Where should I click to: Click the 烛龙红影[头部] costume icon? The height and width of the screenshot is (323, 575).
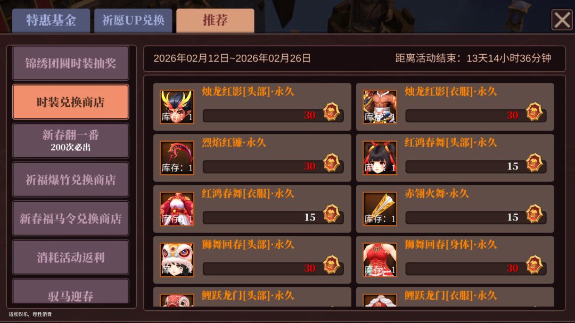(177, 107)
